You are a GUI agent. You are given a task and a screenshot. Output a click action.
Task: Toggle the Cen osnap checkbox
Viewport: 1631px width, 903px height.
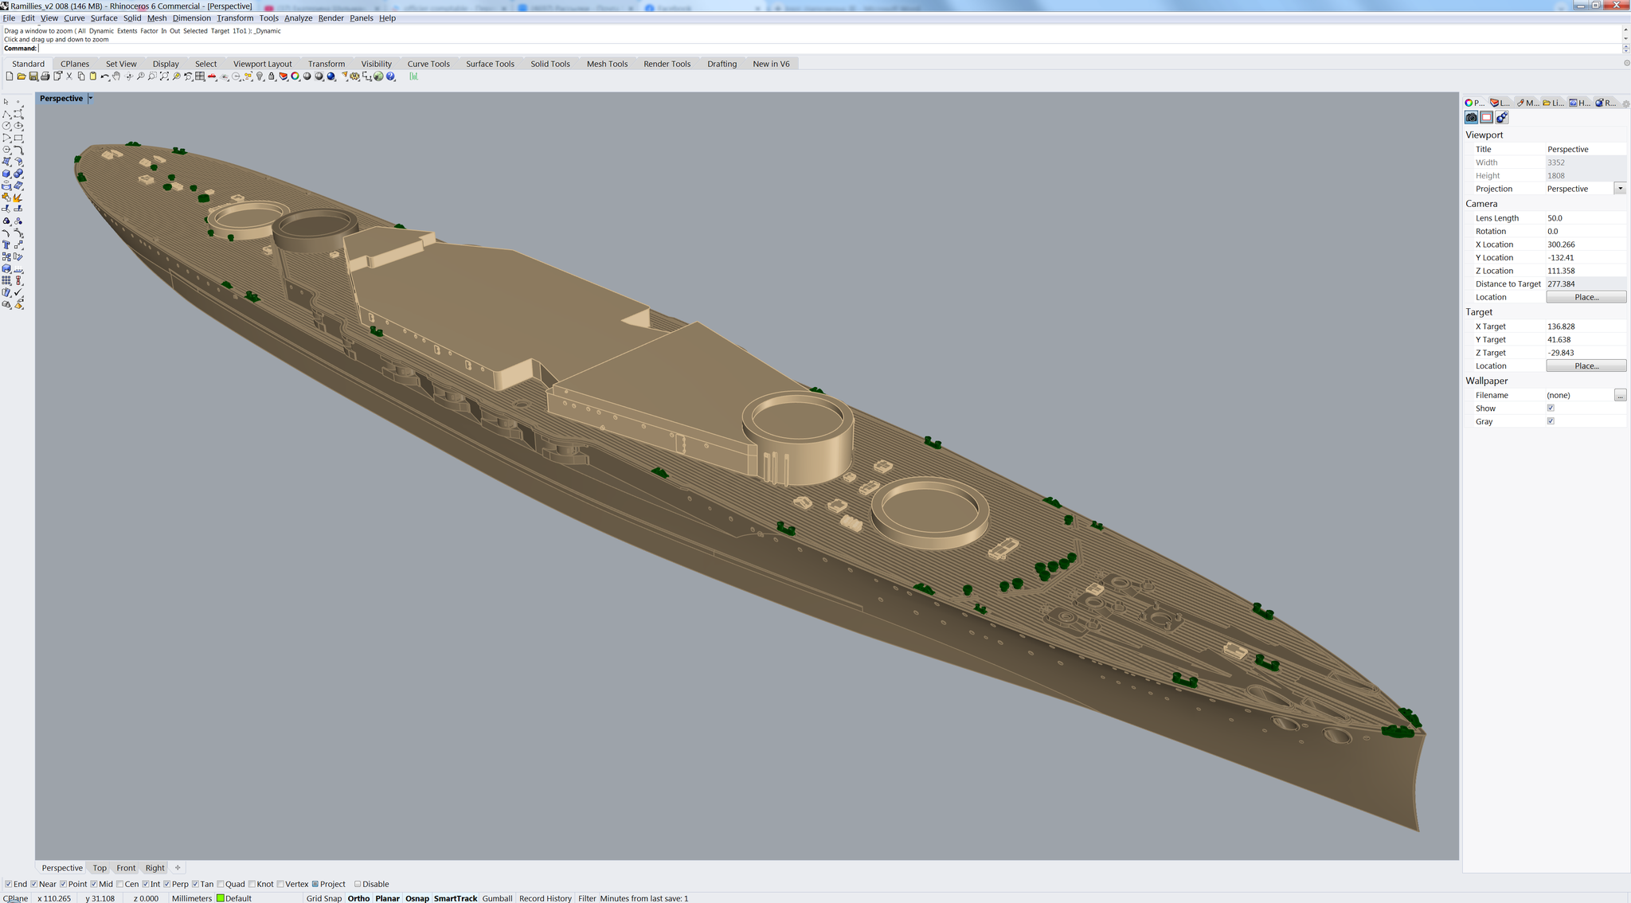click(120, 884)
